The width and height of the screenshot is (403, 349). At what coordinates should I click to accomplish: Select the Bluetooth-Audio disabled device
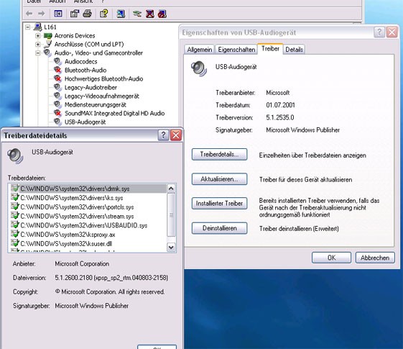(85, 70)
